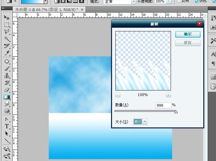
Task: Select the Eraser tool
Action: (x=7, y=90)
